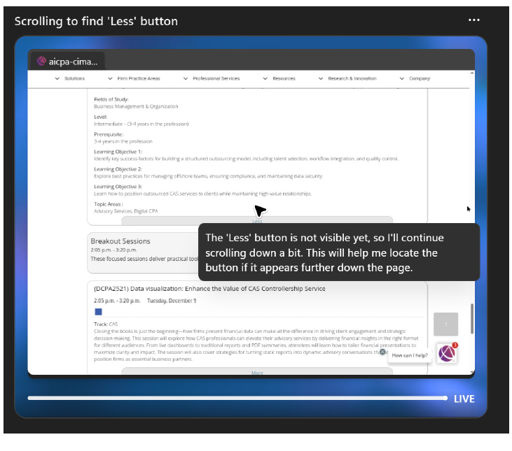
Task: Click the LIVE indicator label
Action: pyautogui.click(x=464, y=399)
